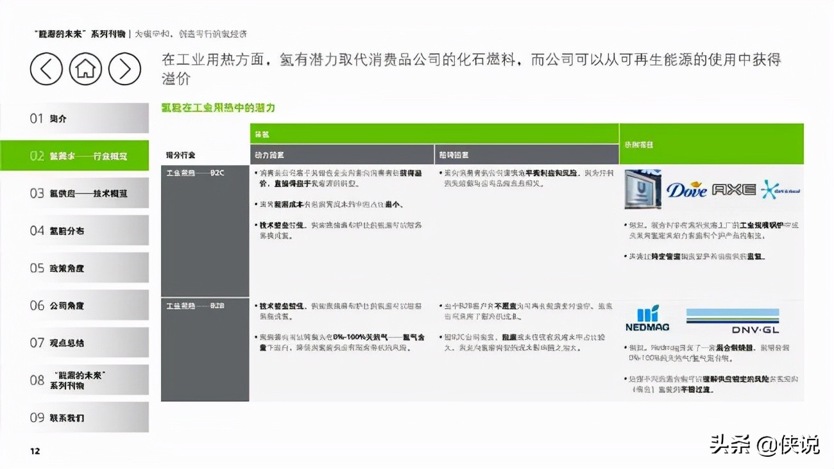This screenshot has height=469, width=834.
Task: Click the slide headline about 工业用热
Action: [472, 70]
